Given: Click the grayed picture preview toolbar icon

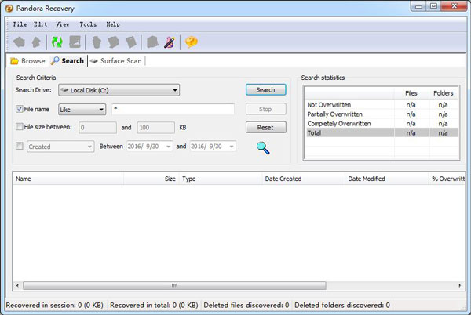Looking at the screenshot, I should (x=75, y=42).
